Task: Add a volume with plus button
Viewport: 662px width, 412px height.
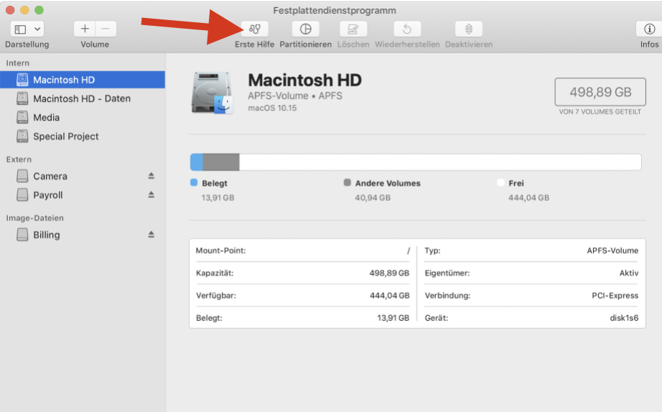Action: (x=85, y=29)
